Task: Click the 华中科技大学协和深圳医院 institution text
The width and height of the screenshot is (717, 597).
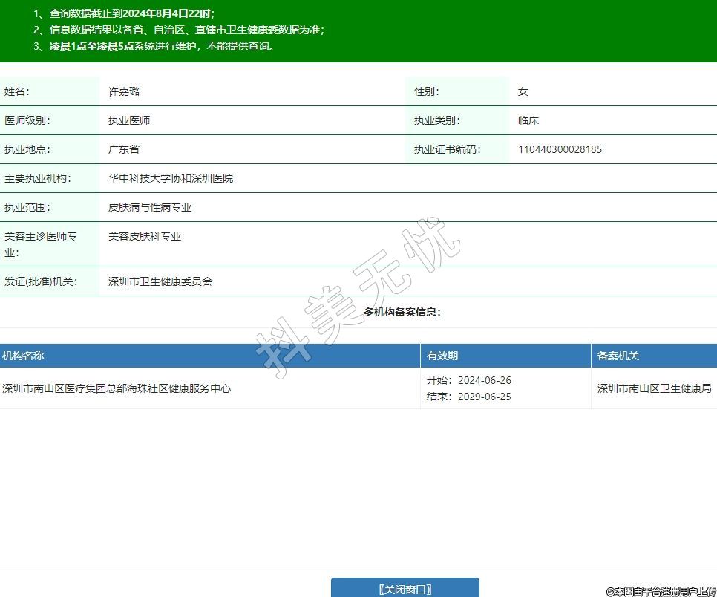Action: 171,178
